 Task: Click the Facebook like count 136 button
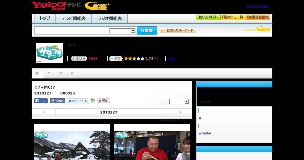click(41, 101)
